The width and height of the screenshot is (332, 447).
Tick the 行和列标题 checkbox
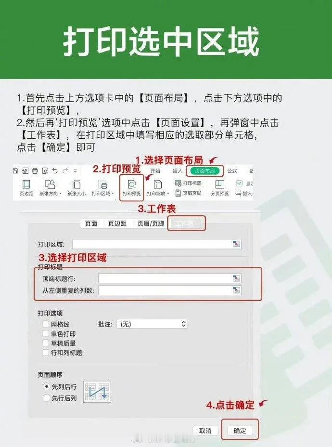pos(46,353)
